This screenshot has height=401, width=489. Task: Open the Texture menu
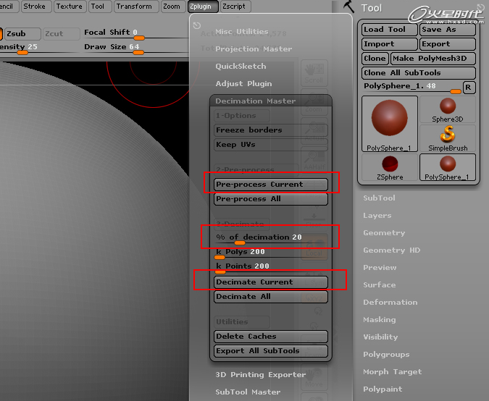tap(69, 7)
